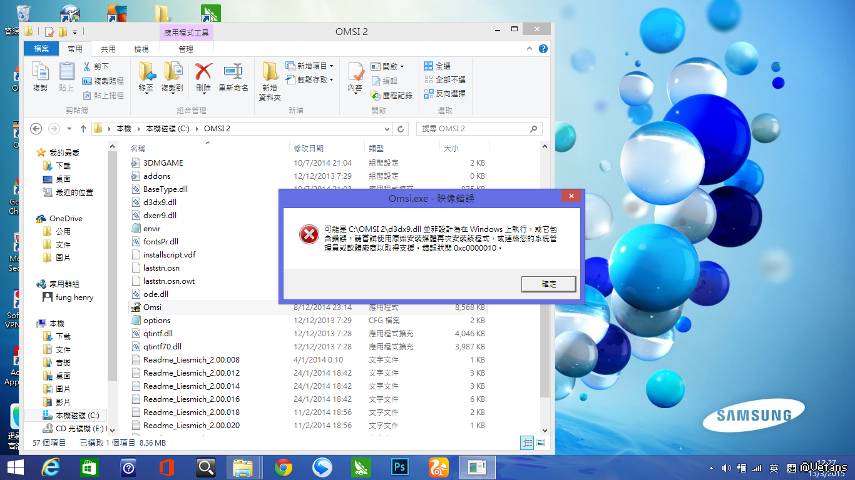
Task: Select OneDrive in the navigation pane
Action: click(66, 218)
